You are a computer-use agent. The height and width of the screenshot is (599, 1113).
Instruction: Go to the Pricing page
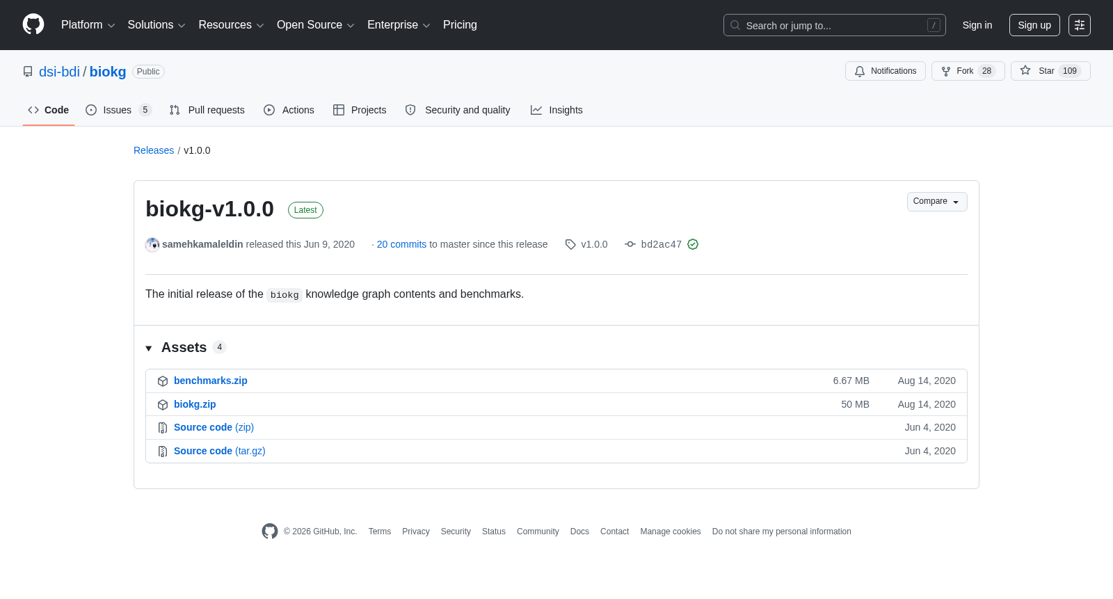point(460,25)
